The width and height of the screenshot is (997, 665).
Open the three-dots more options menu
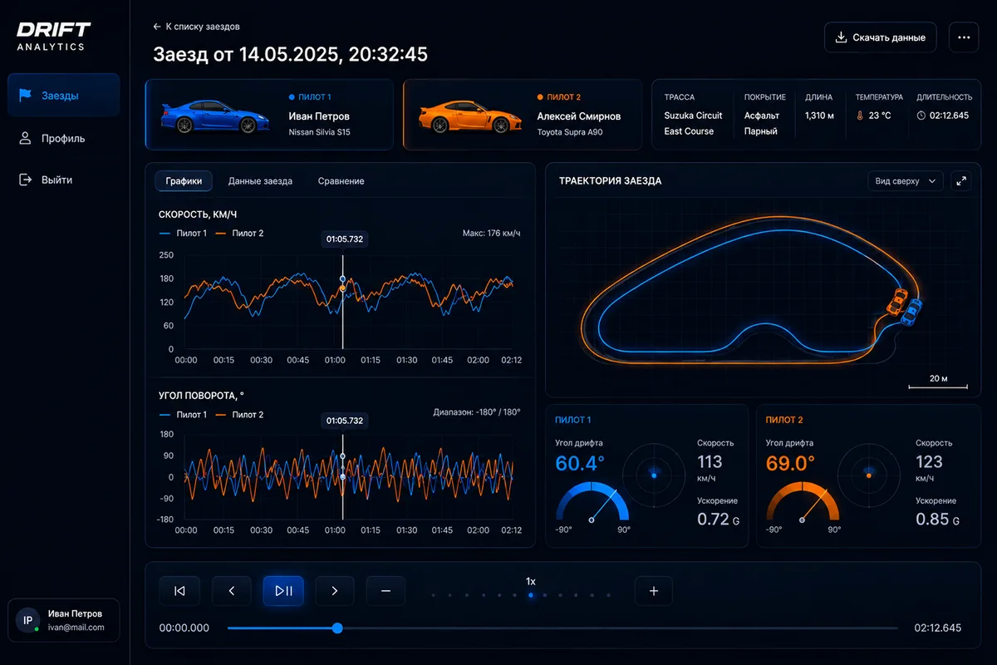pos(964,37)
